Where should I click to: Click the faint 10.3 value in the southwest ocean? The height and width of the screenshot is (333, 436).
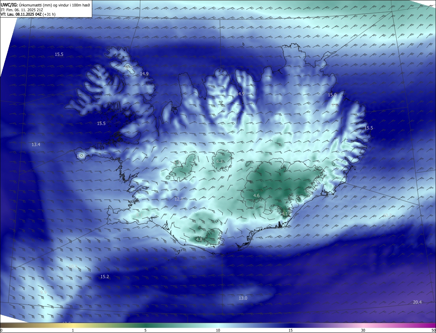pos(73,267)
